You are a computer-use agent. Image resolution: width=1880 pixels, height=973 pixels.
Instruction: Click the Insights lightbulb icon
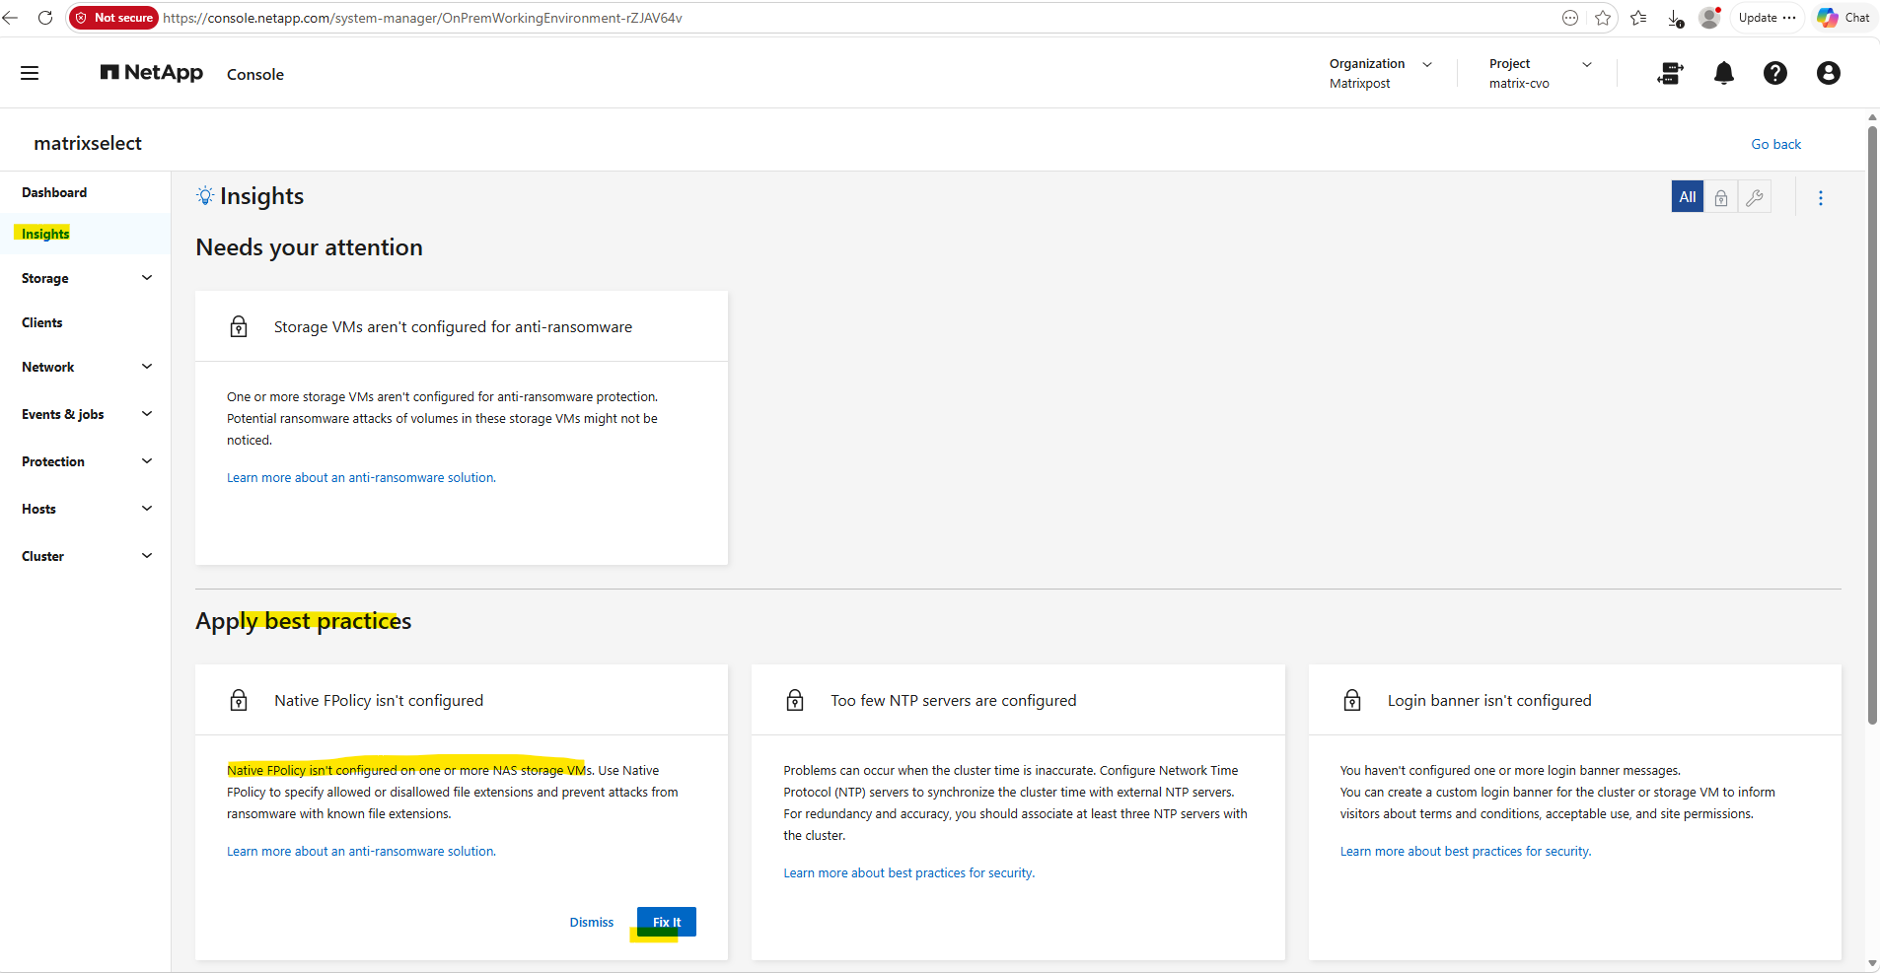(205, 195)
